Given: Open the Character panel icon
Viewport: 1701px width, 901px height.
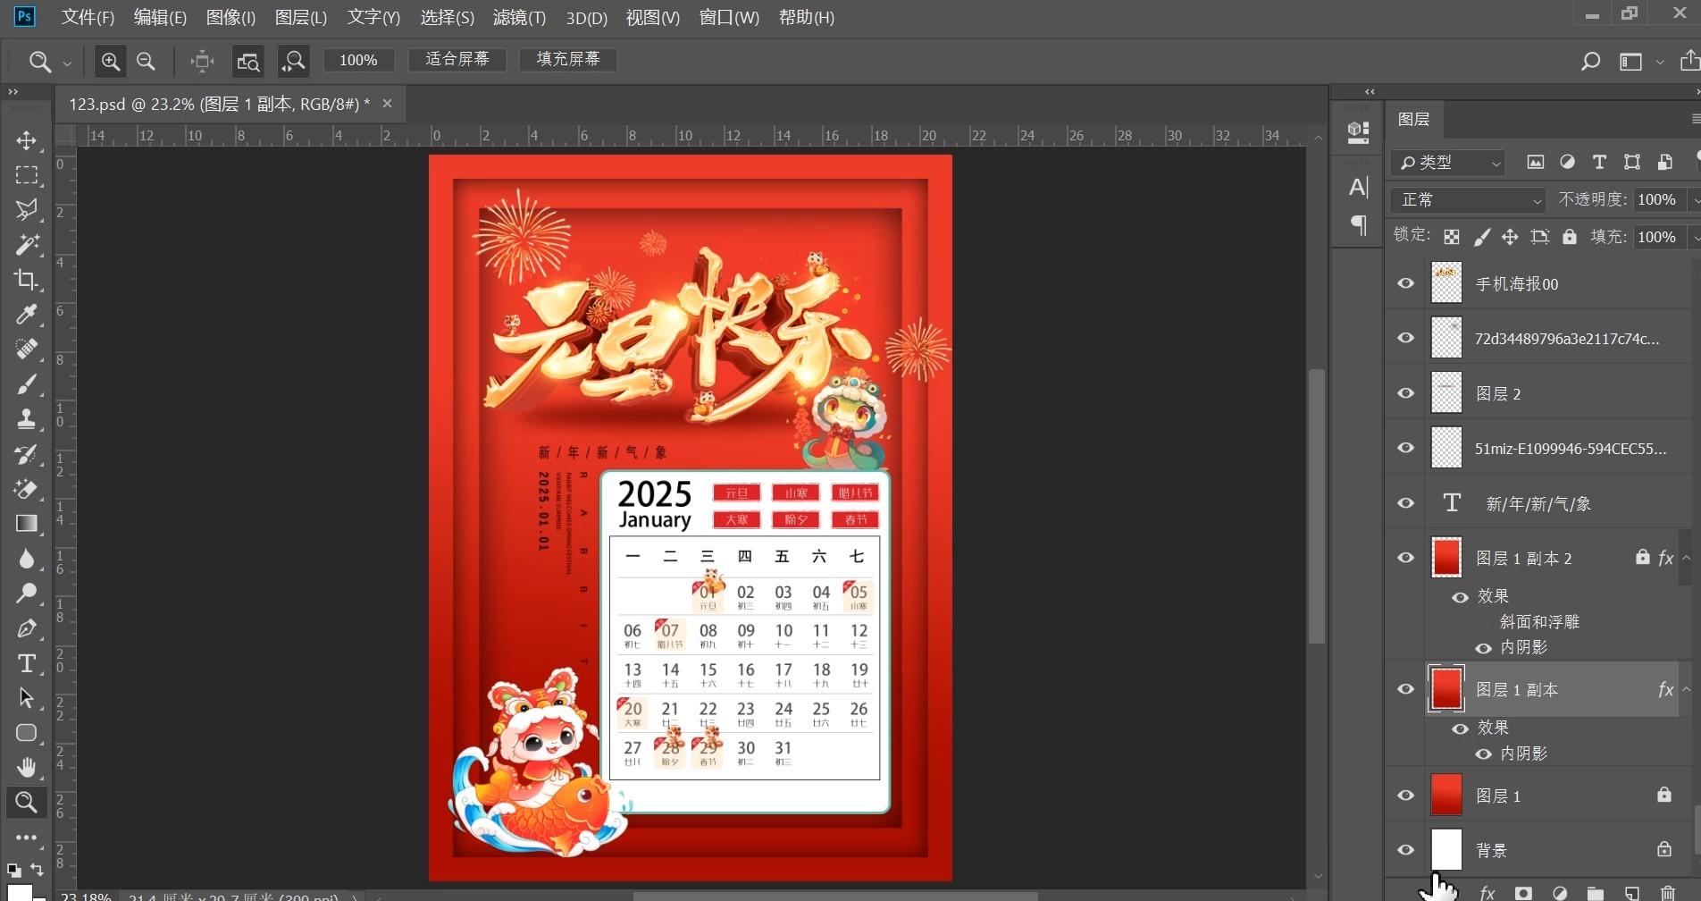Looking at the screenshot, I should pos(1358,187).
